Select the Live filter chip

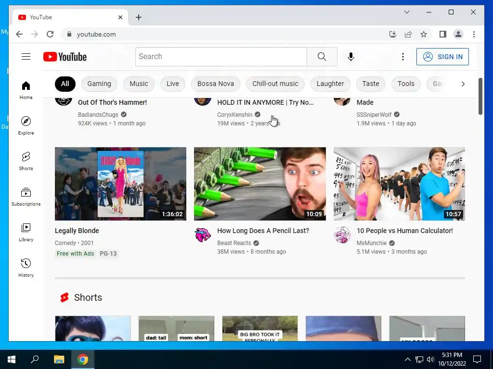tap(173, 84)
